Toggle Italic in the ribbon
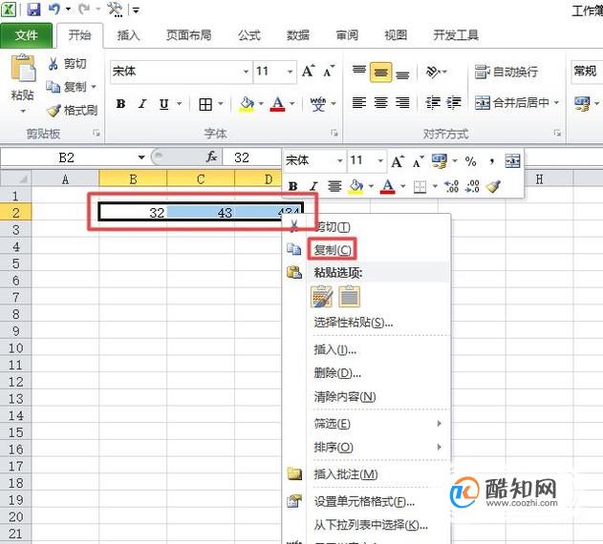This screenshot has width=603, height=544. point(142,104)
